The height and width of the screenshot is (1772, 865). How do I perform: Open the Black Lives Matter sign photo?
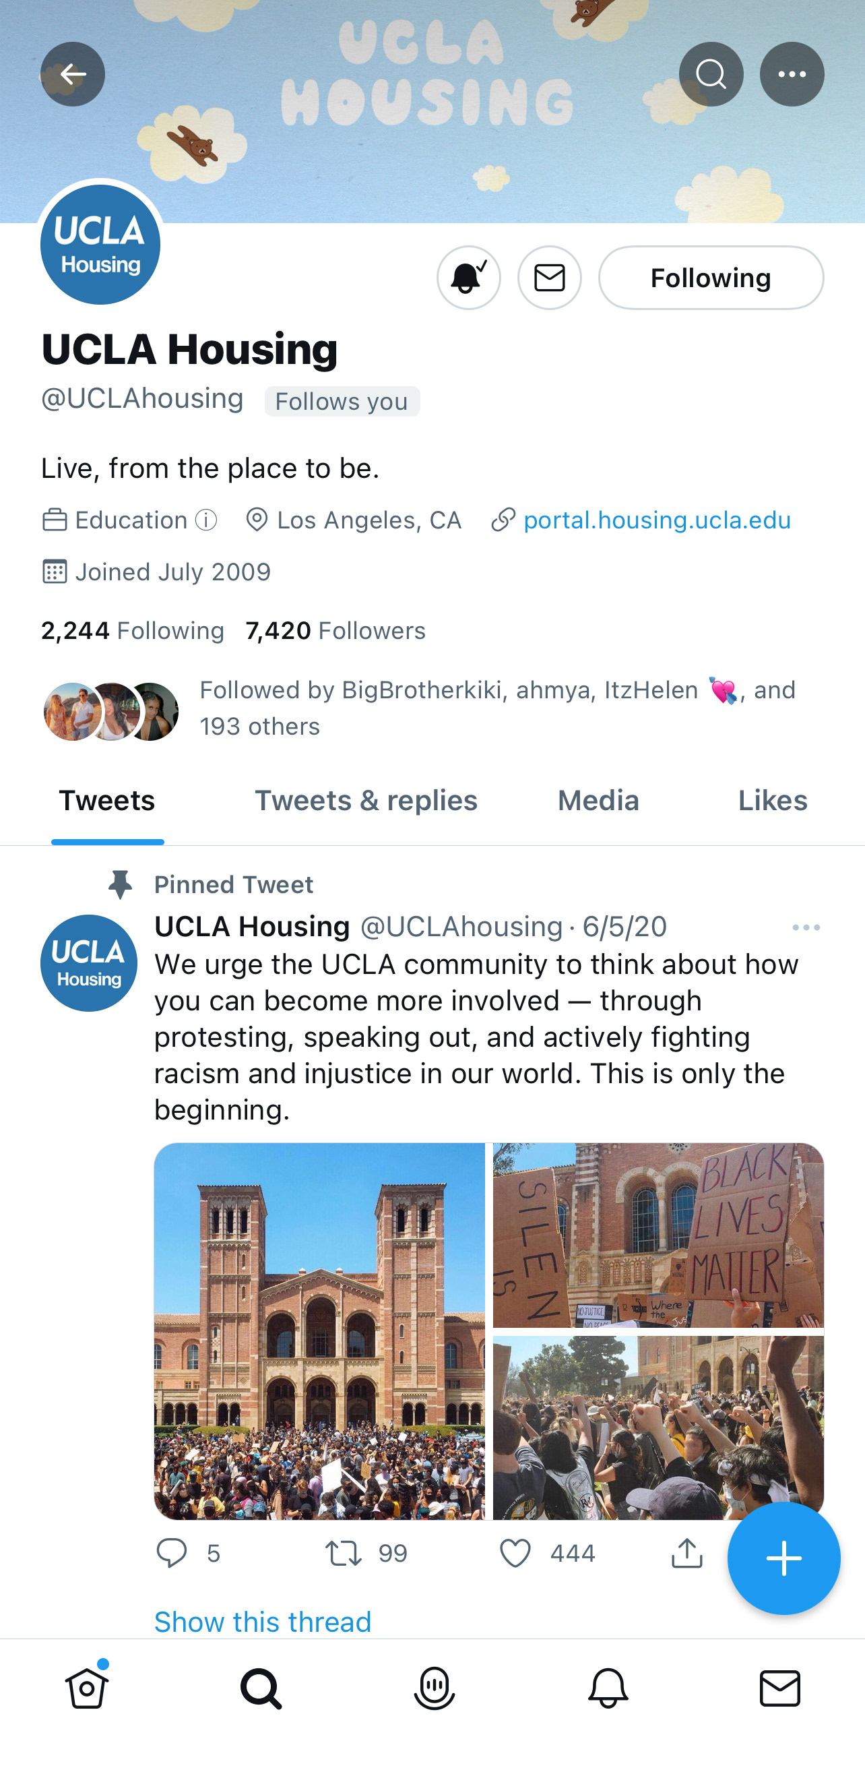pyautogui.click(x=658, y=1235)
